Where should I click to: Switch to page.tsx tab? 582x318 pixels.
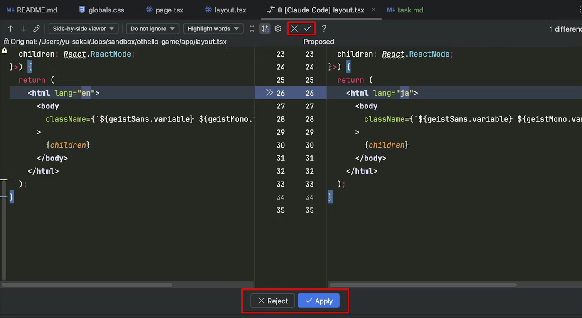[165, 10]
